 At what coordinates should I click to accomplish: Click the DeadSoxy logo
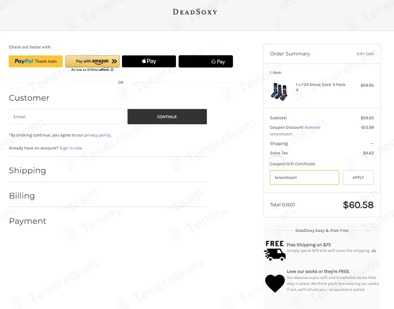(x=195, y=12)
